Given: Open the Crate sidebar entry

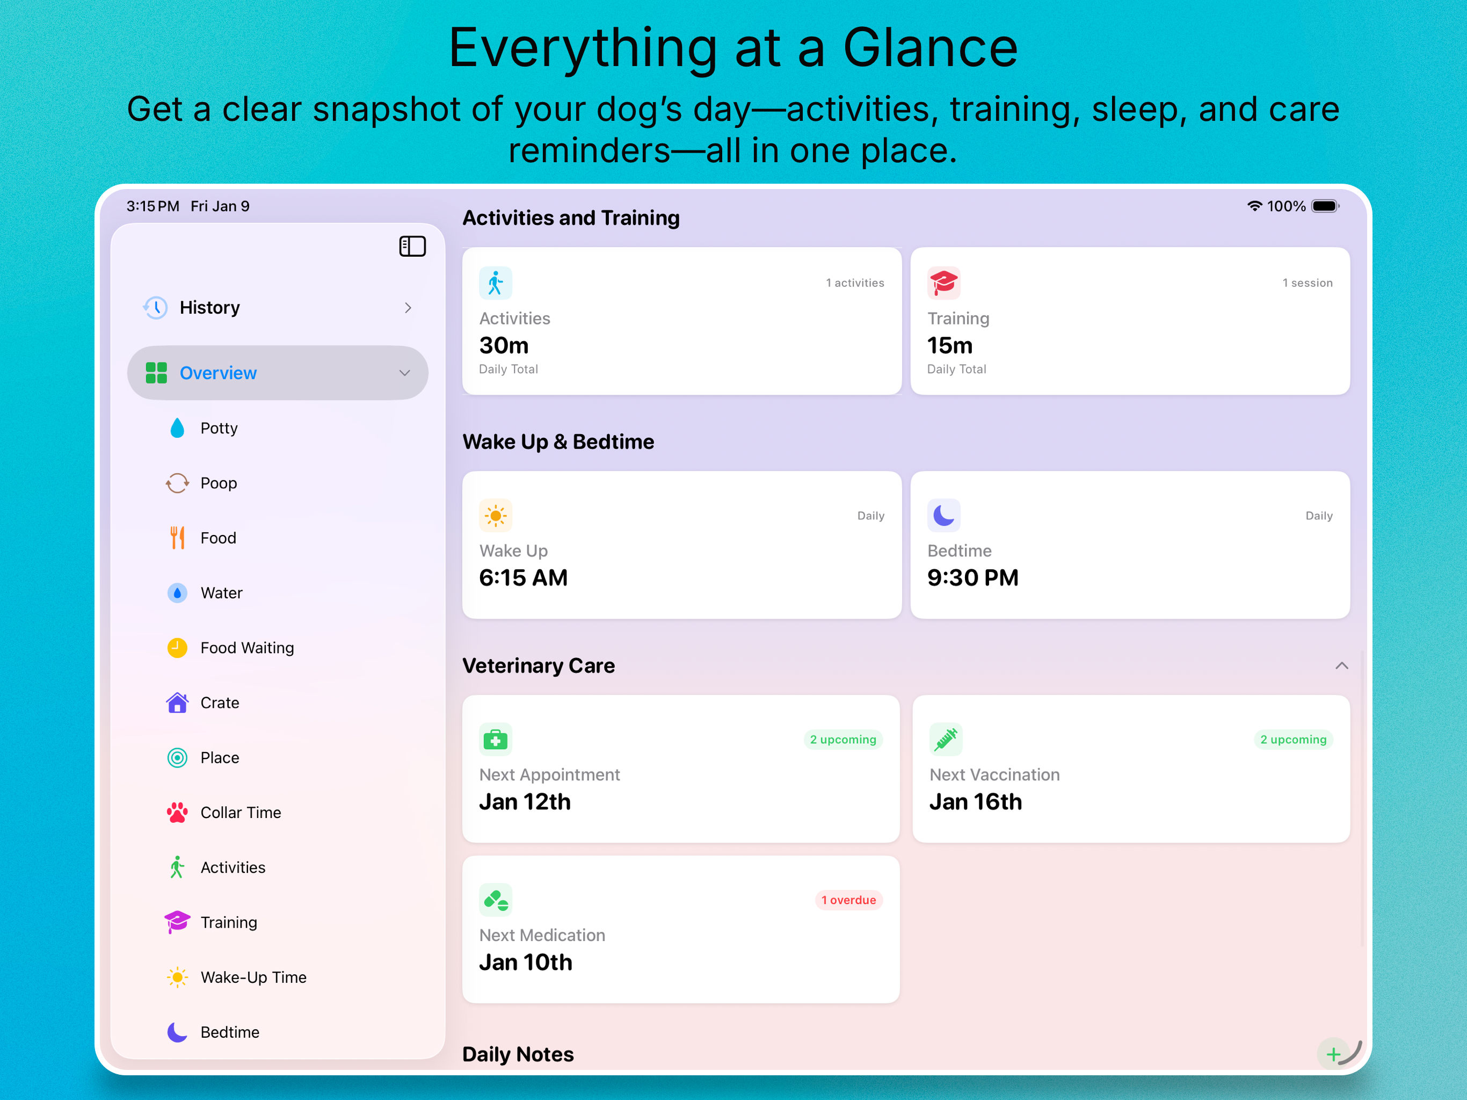Looking at the screenshot, I should coord(277,703).
